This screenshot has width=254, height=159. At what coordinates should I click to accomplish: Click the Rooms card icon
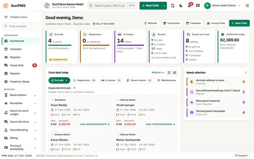(154, 34)
